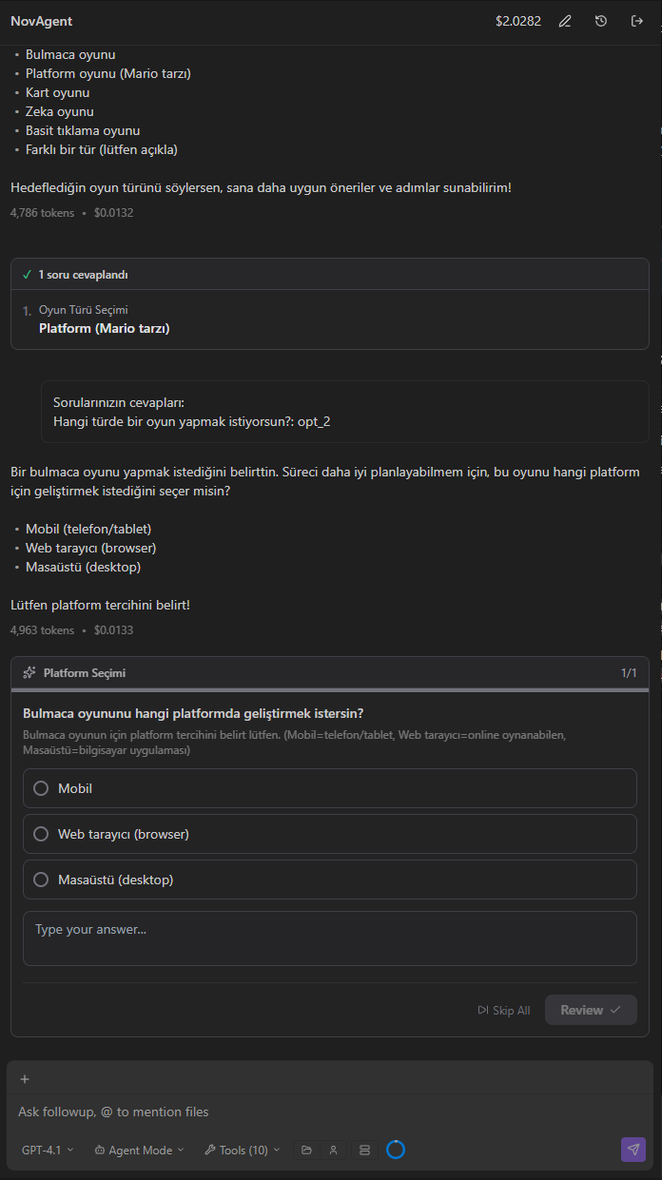The image size is (662, 1180).
Task: Open the chat history clock icon
Action: 601,21
